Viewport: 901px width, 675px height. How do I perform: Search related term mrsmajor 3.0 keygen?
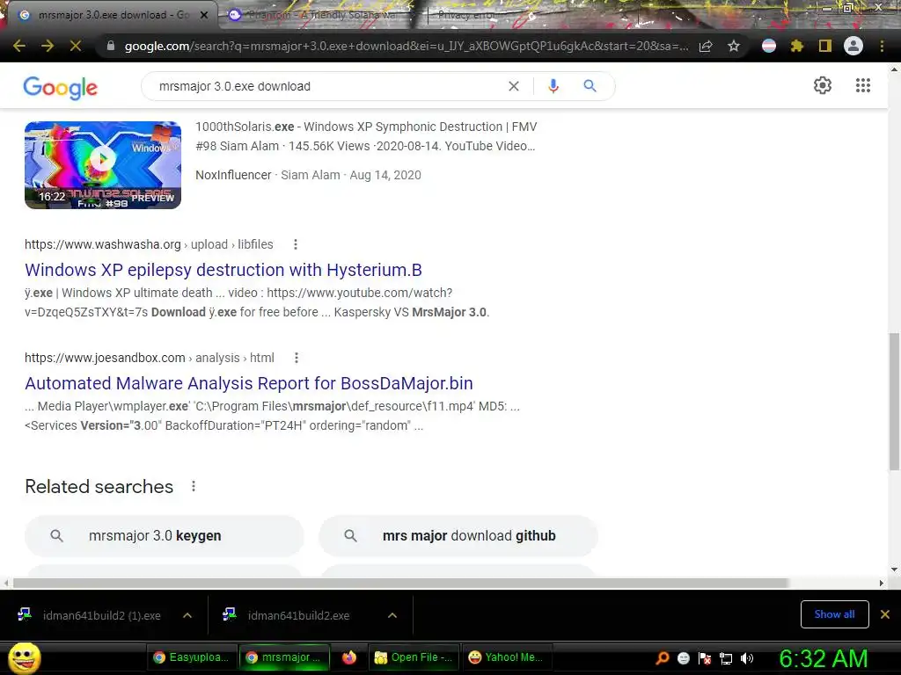click(164, 535)
